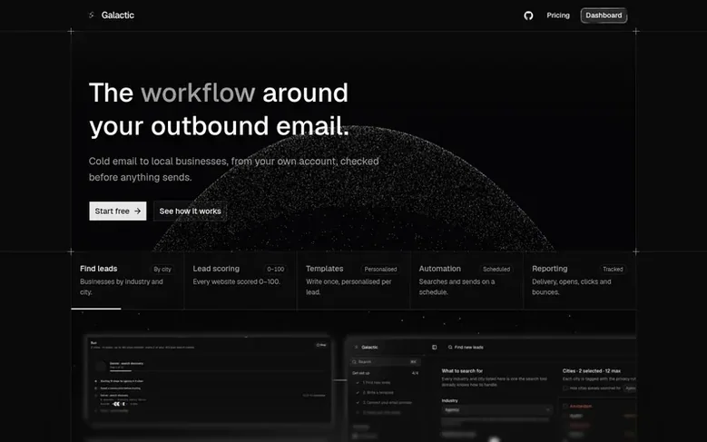Switch to the Lead scoring tab
Viewport: 707px width, 442px height.
[x=241, y=280]
